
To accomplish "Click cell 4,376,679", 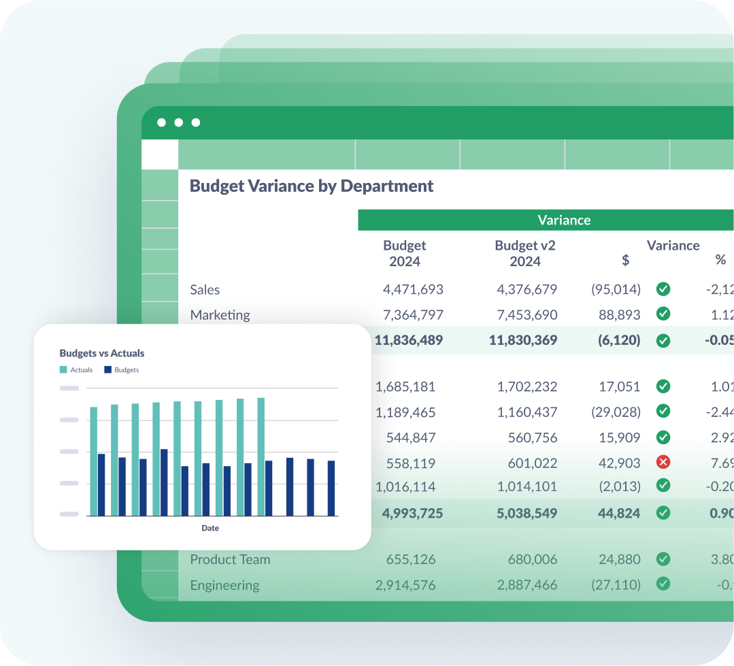I will pos(527,290).
